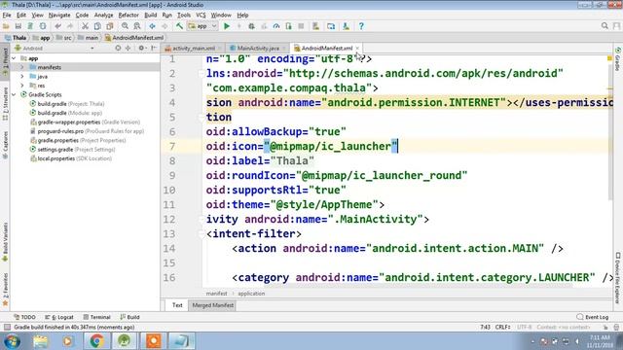The image size is (623, 350).
Task: Click the Help question mark icon
Action: coord(361,26)
